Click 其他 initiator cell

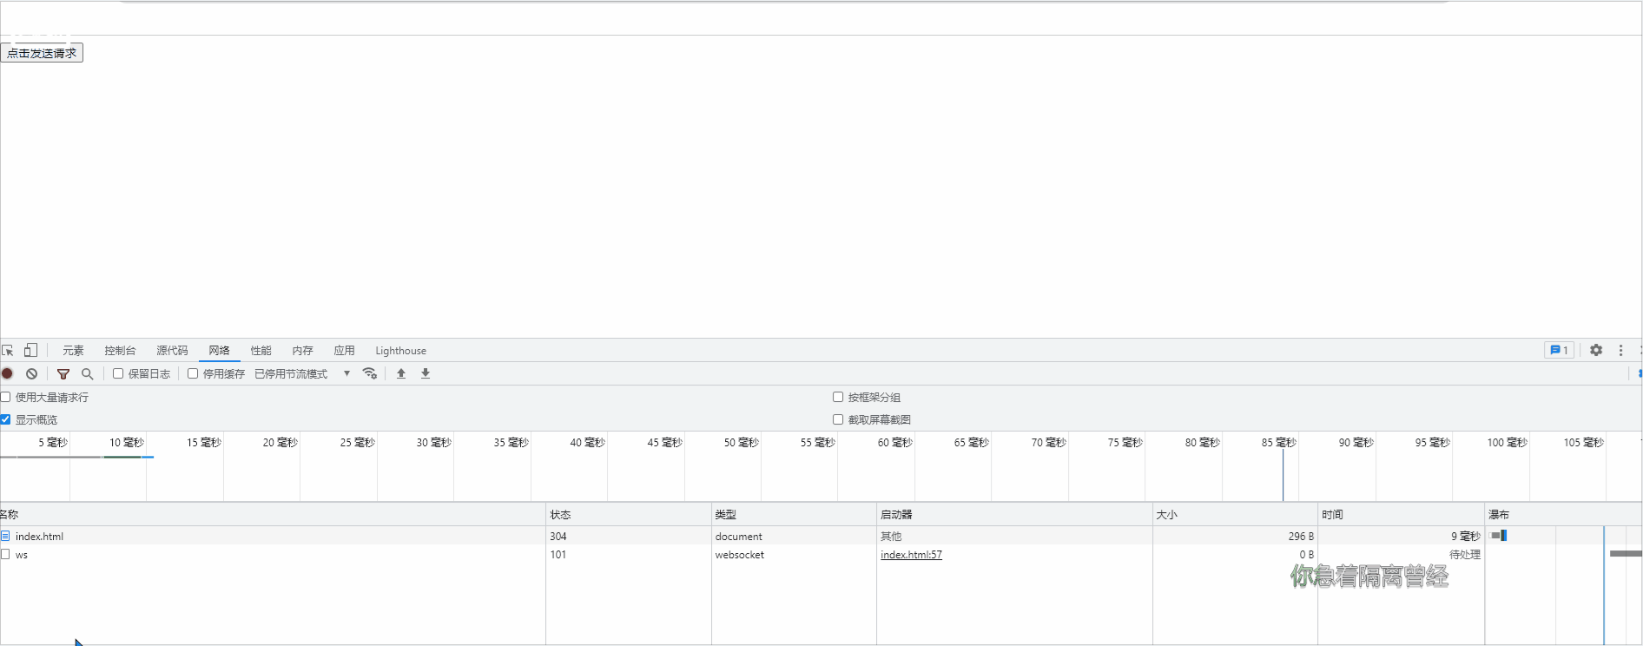pyautogui.click(x=891, y=537)
